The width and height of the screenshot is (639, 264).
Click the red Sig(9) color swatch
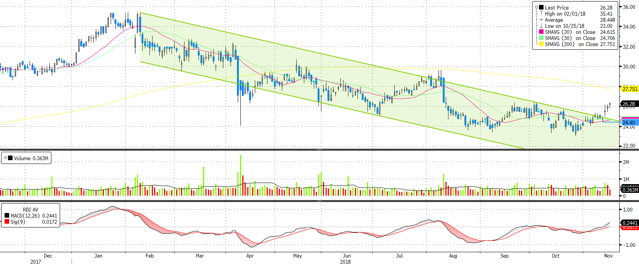7,222
